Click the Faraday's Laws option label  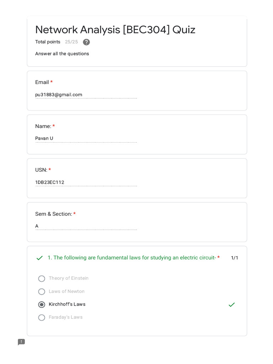click(x=66, y=317)
